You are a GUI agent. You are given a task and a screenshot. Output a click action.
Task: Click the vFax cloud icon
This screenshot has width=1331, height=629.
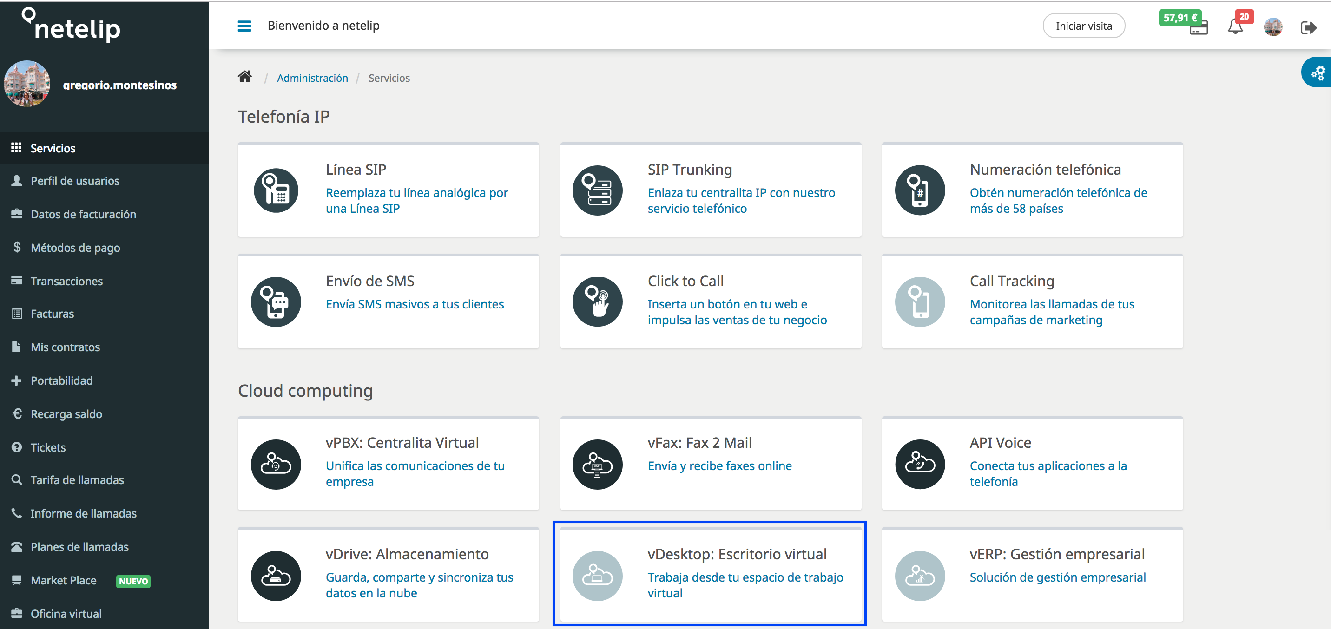(597, 464)
